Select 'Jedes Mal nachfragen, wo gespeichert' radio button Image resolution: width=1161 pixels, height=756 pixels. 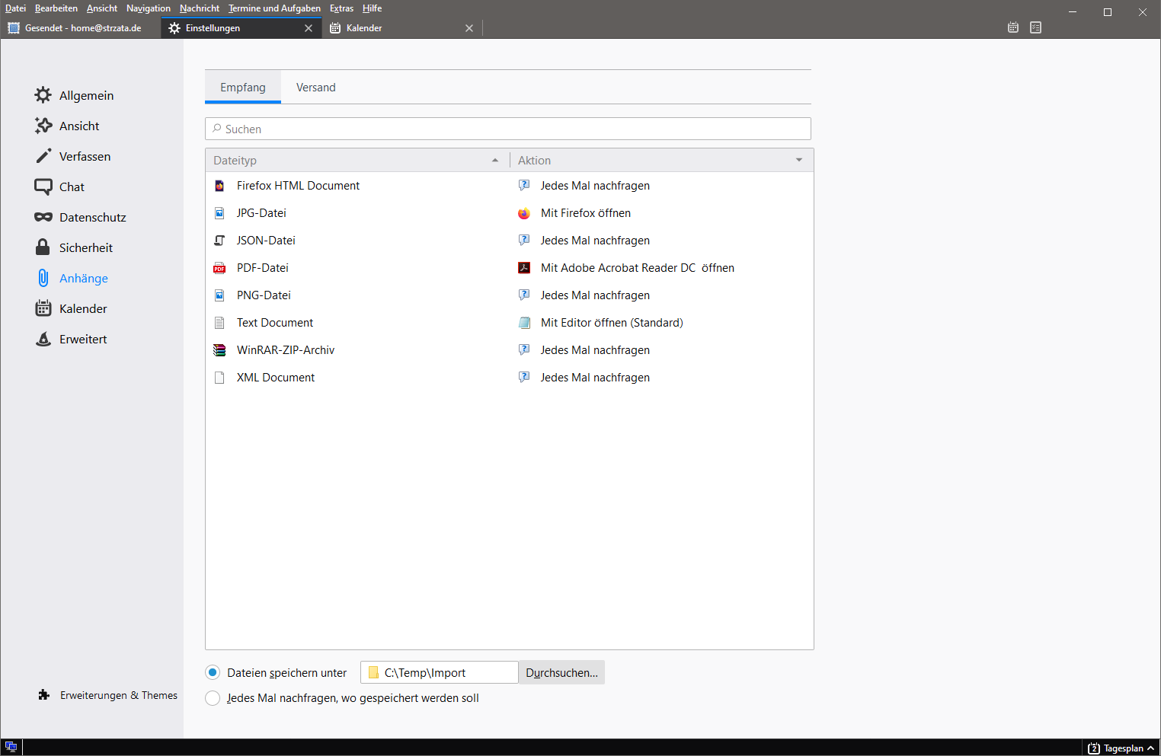(x=213, y=698)
